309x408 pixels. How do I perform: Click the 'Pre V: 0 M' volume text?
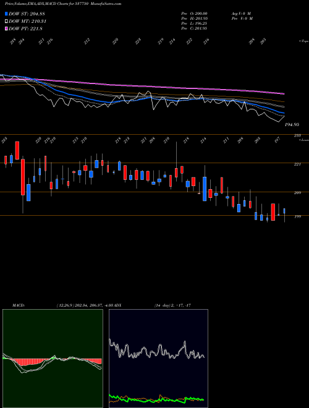[242, 19]
